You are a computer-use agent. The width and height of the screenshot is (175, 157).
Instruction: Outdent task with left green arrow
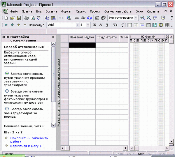(x=6, y=25)
